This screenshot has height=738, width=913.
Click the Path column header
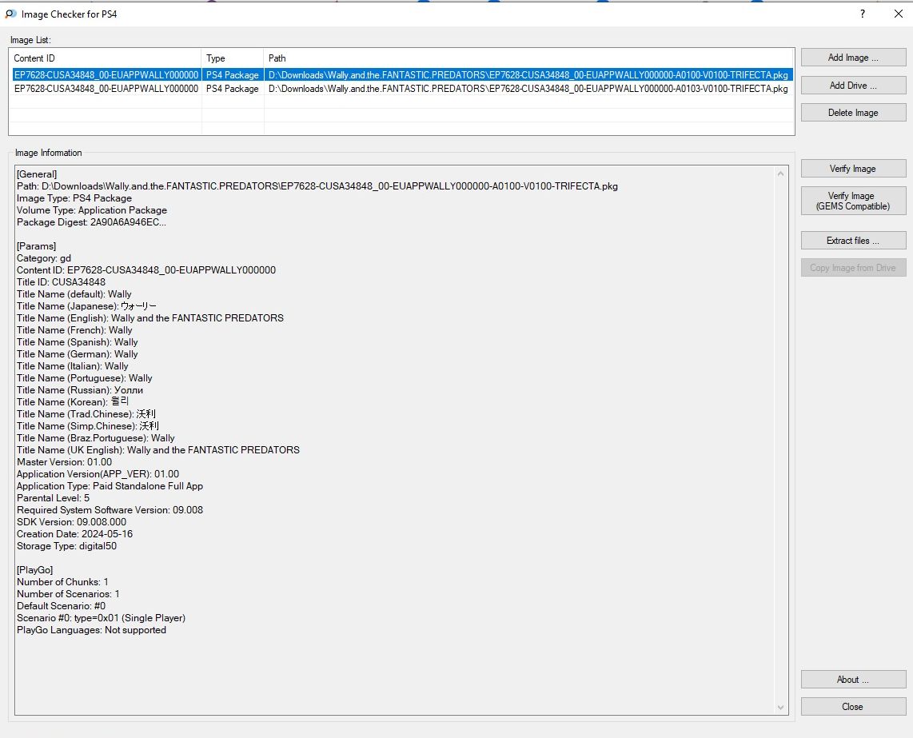point(528,58)
